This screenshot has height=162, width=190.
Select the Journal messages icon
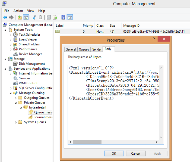(x=30, y=117)
